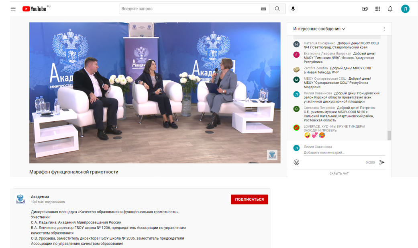The height and width of the screenshot is (248, 418).
Task: Click Zemfira Zemfira author name
Action: (x=316, y=68)
